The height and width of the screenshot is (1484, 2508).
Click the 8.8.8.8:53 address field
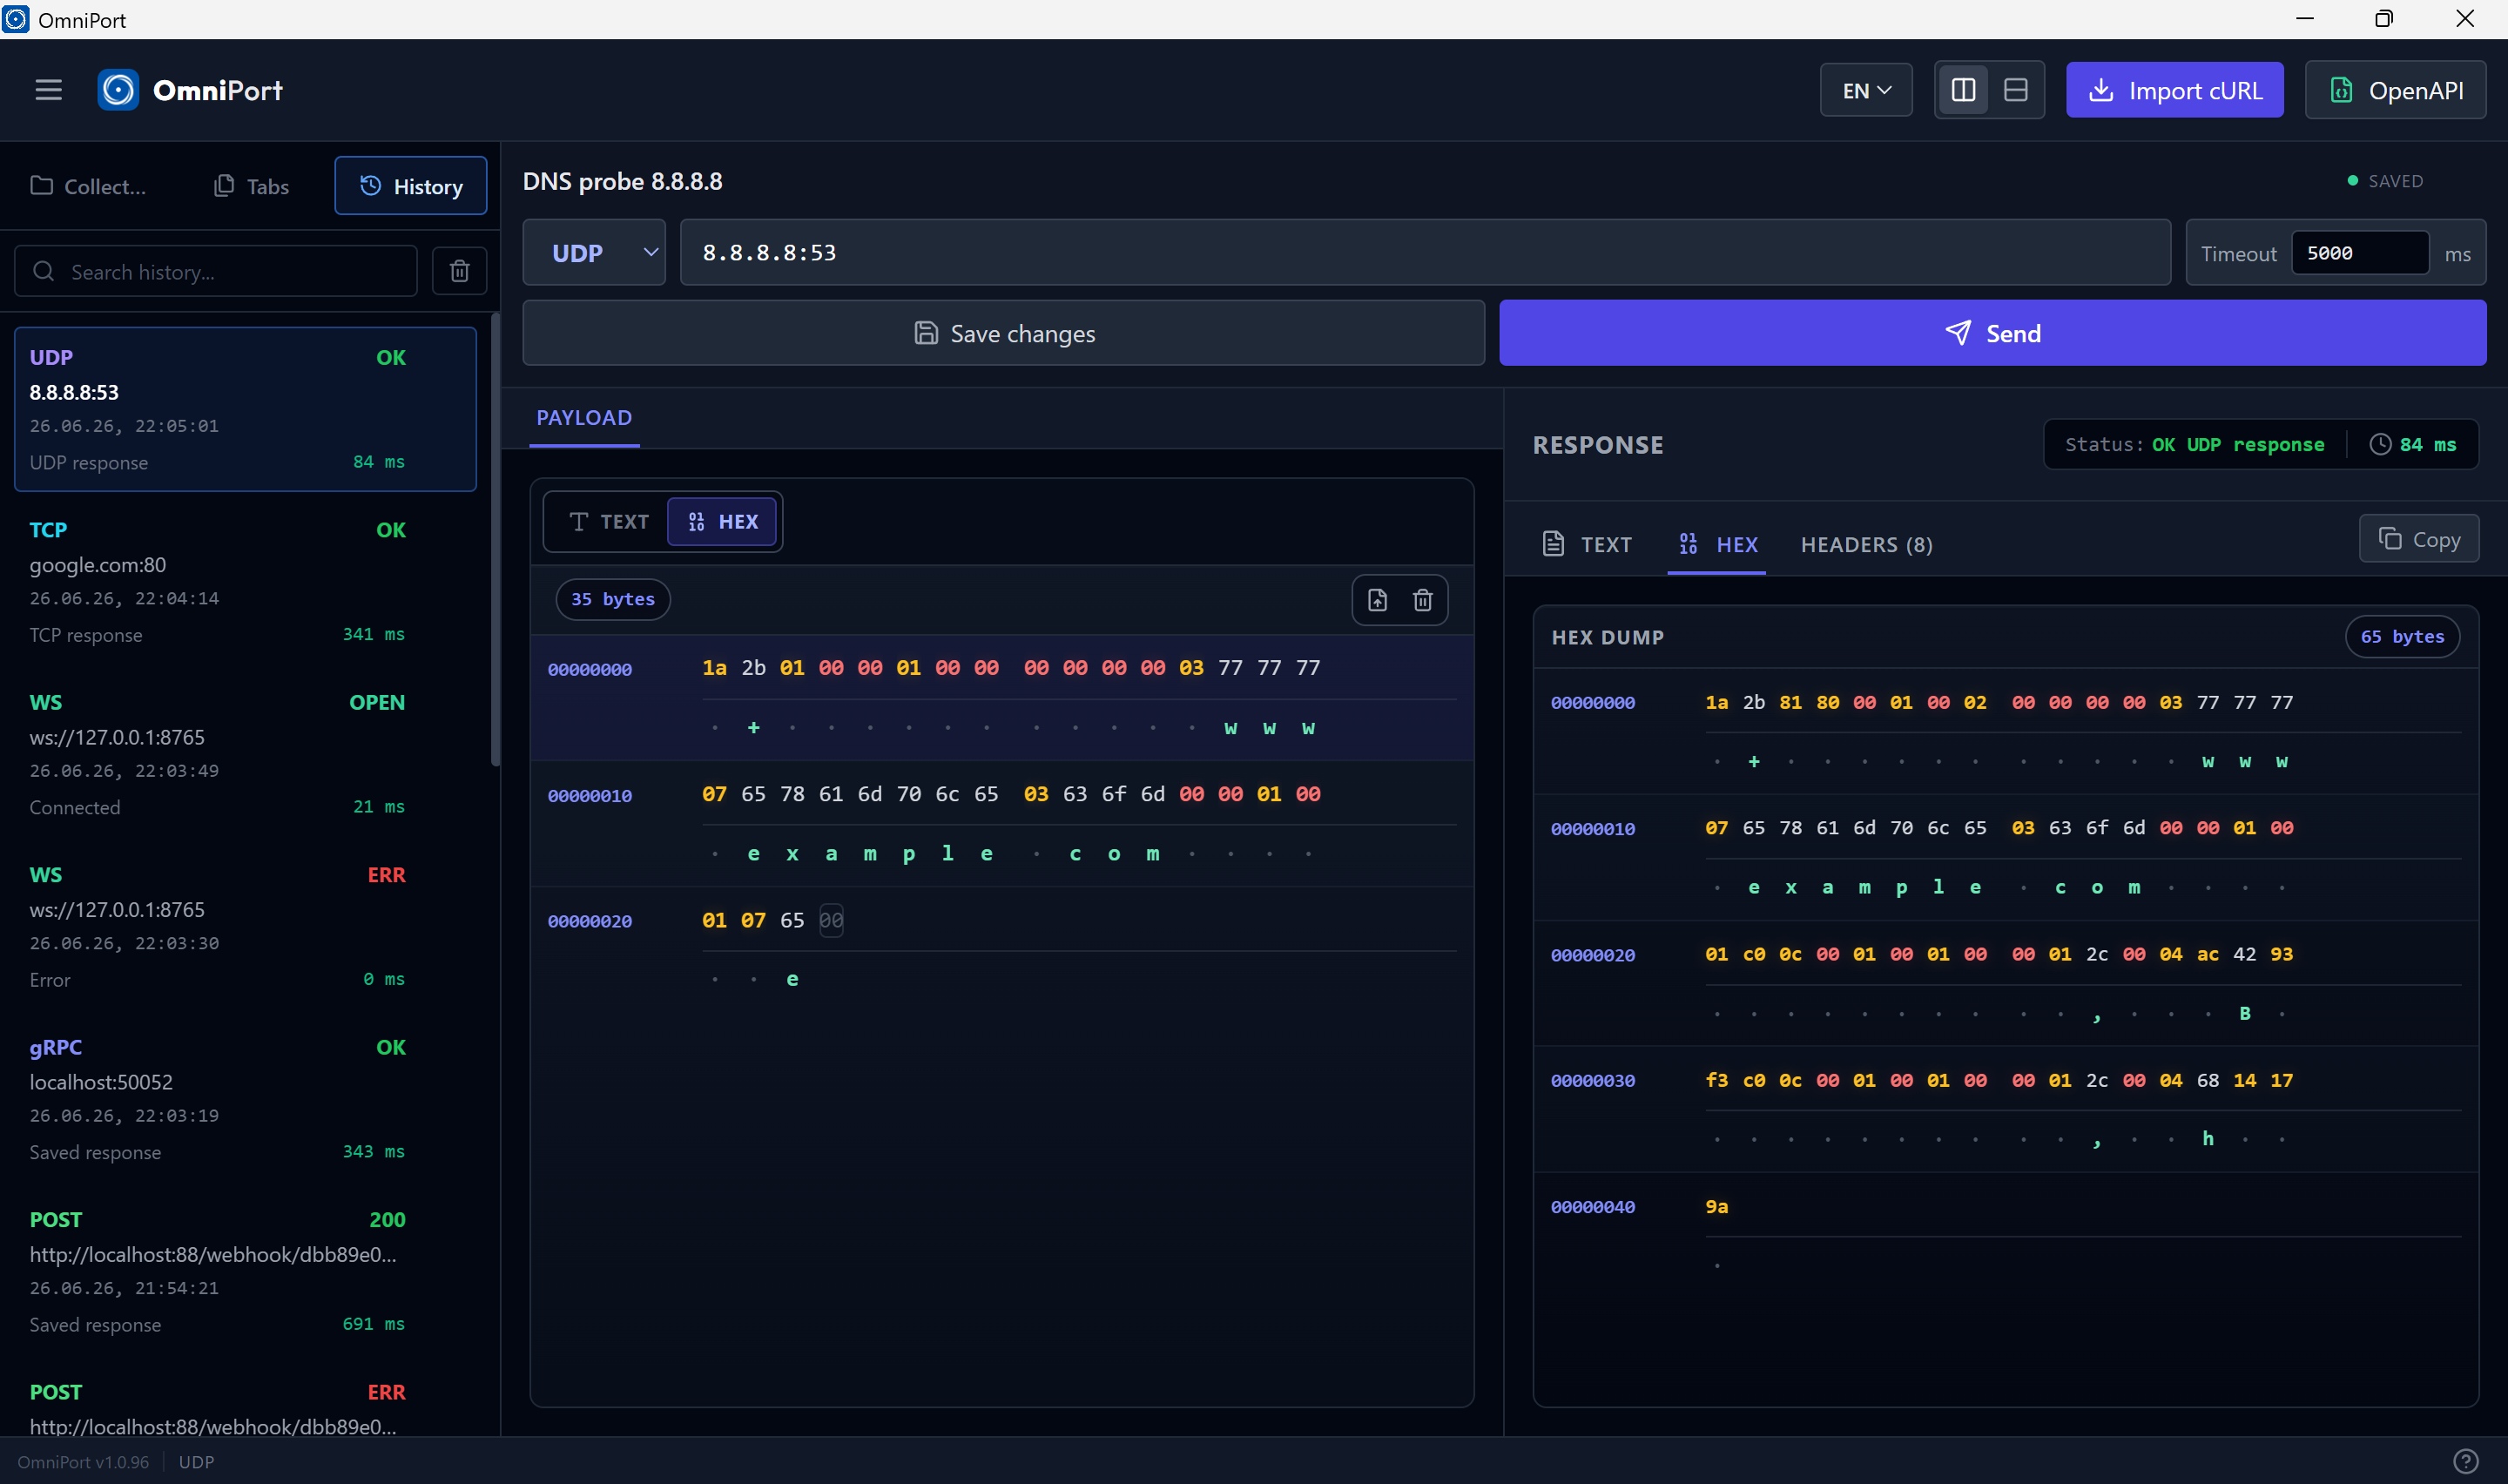coord(1426,253)
